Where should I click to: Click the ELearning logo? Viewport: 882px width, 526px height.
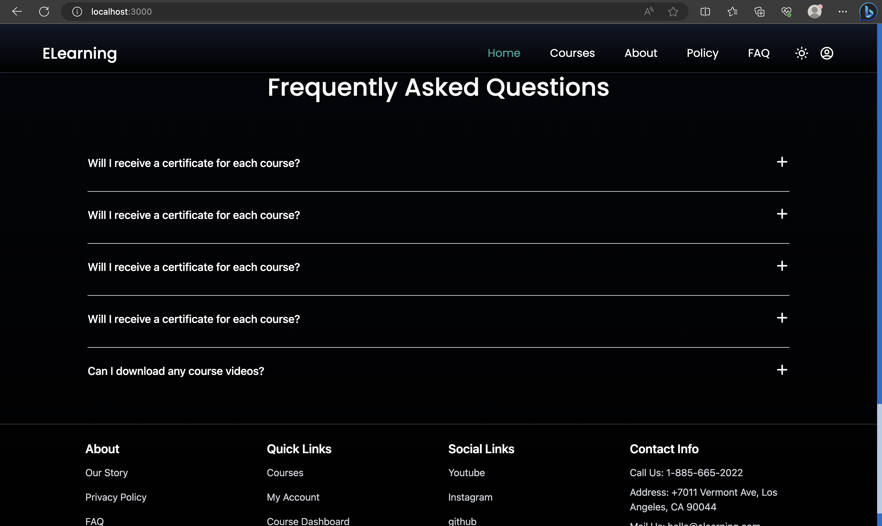click(x=80, y=54)
